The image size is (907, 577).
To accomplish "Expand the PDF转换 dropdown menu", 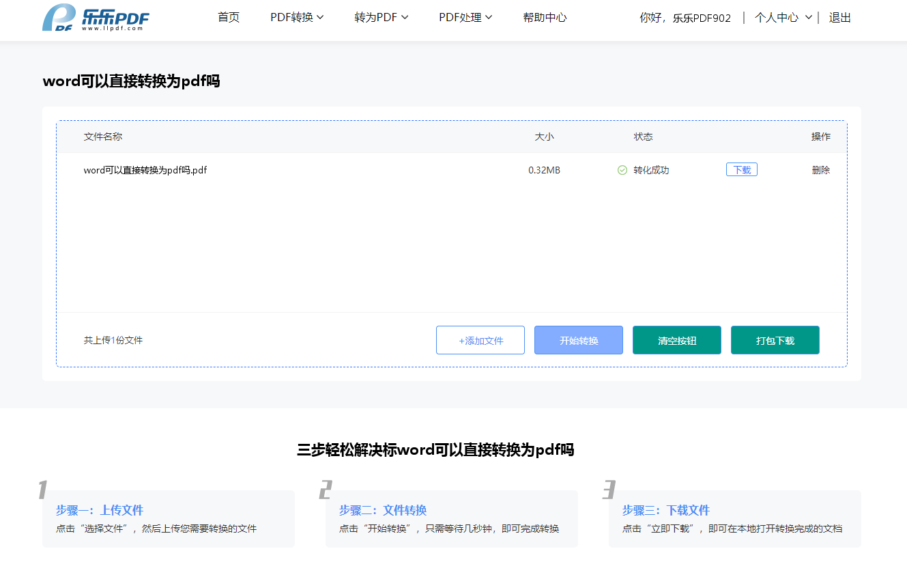I will [x=297, y=18].
